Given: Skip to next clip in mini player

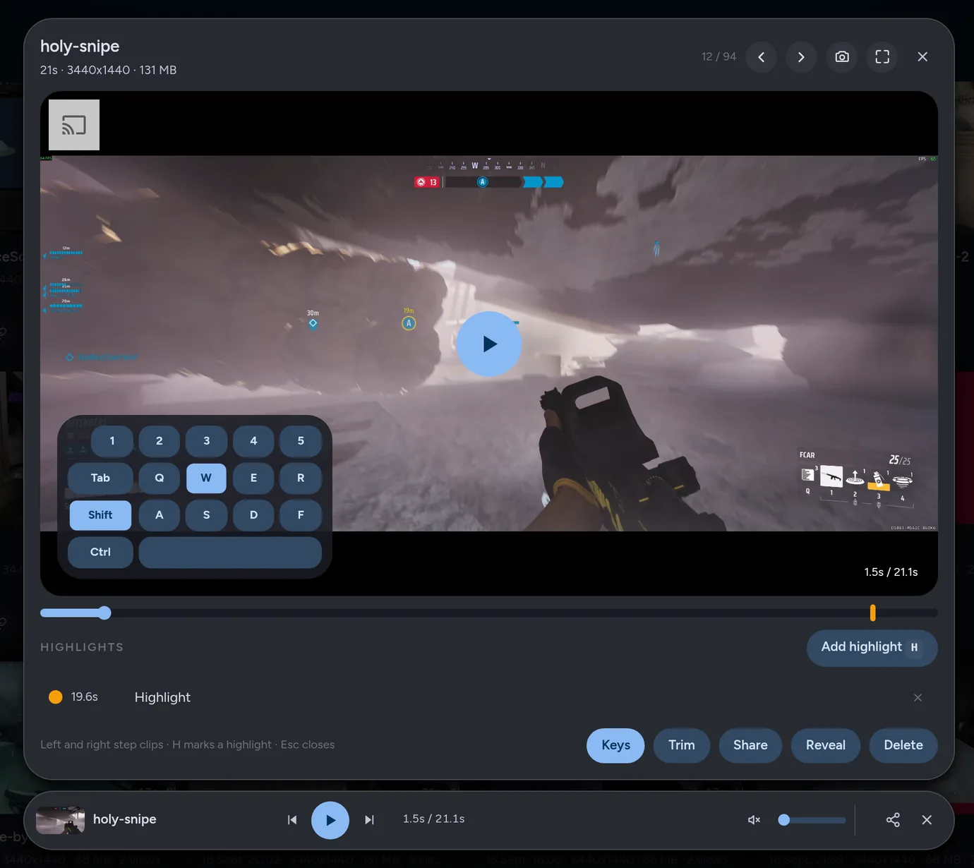Looking at the screenshot, I should [369, 820].
